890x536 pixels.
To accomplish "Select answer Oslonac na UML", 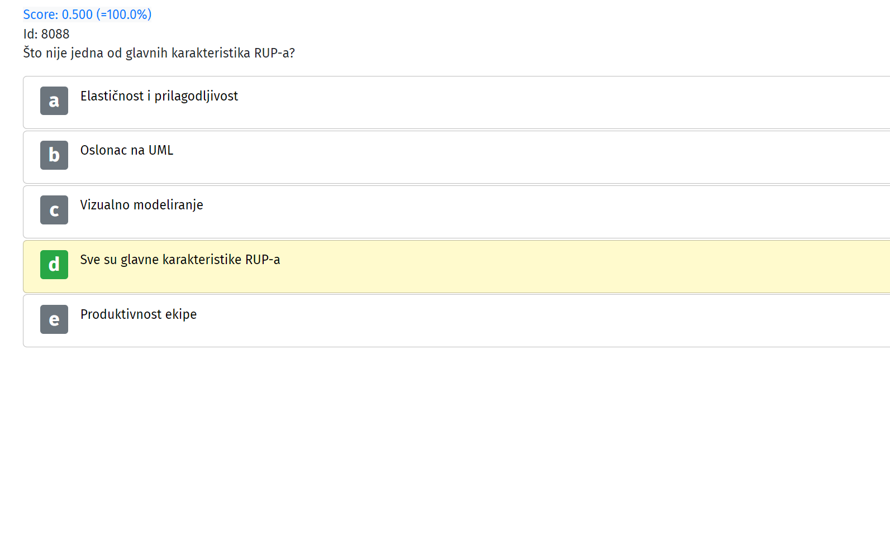I will click(127, 150).
